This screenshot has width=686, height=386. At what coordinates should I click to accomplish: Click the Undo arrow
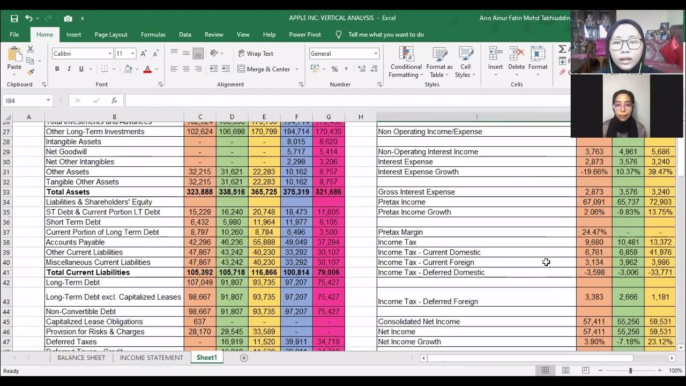pos(28,18)
